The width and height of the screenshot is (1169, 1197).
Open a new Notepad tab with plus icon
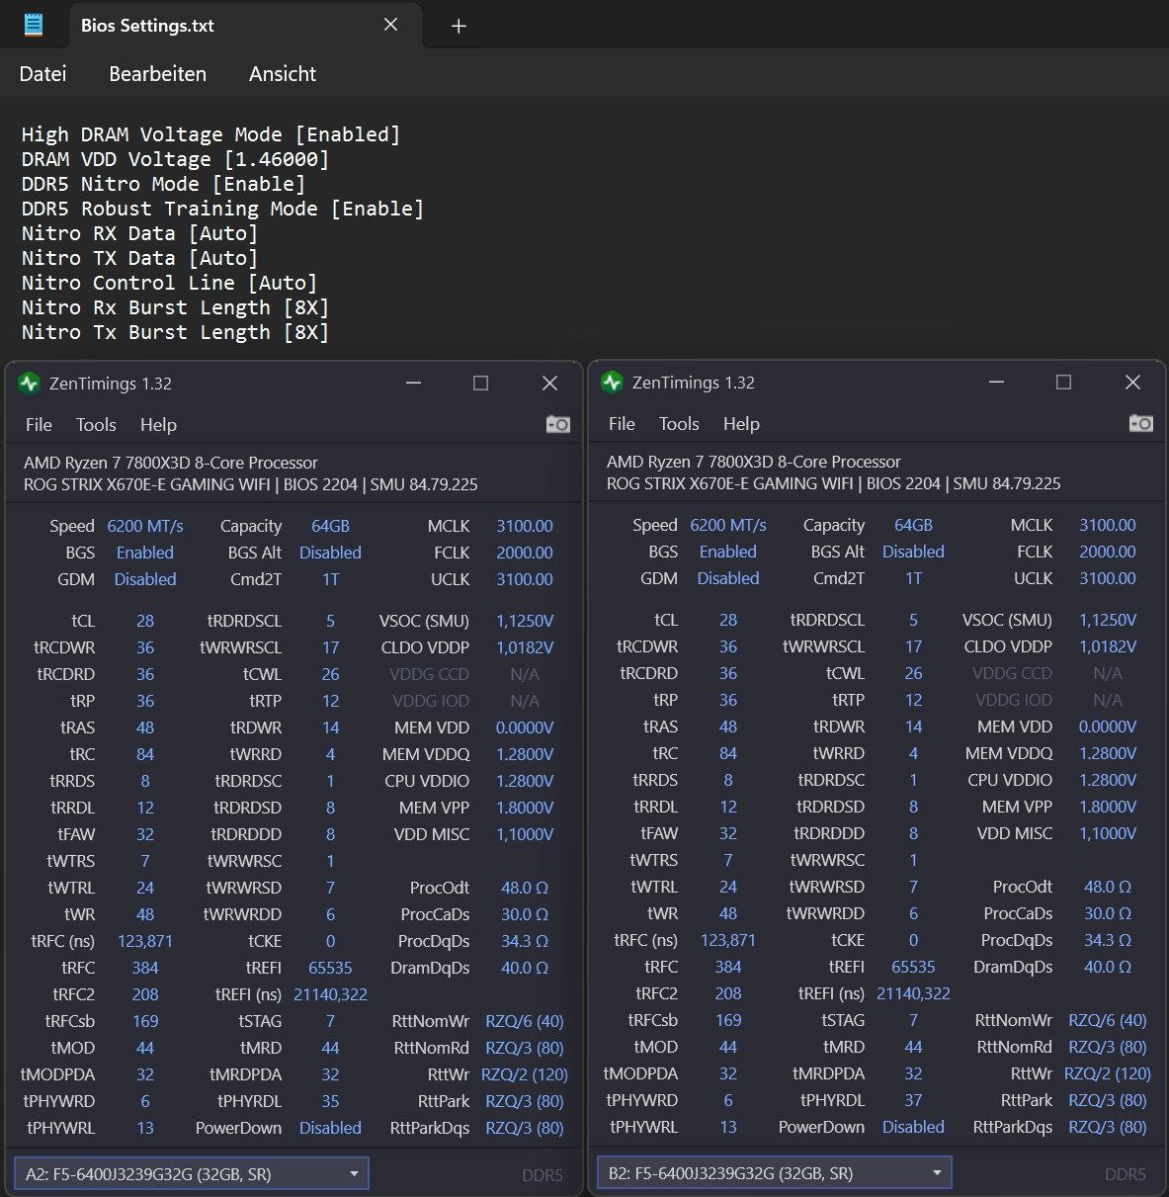459,27
